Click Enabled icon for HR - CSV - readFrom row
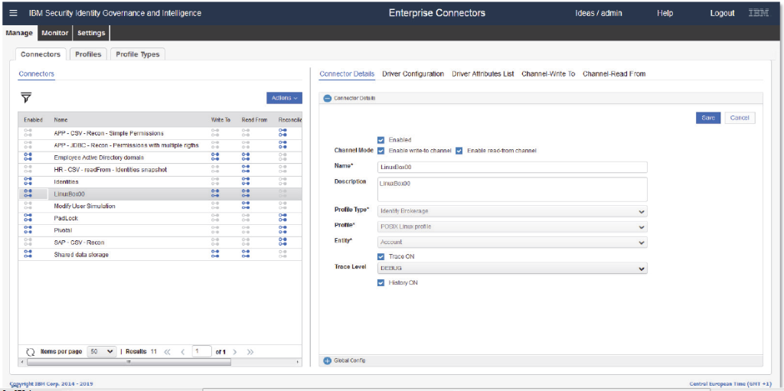Image resolution: width=784 pixels, height=391 pixels. coord(28,170)
